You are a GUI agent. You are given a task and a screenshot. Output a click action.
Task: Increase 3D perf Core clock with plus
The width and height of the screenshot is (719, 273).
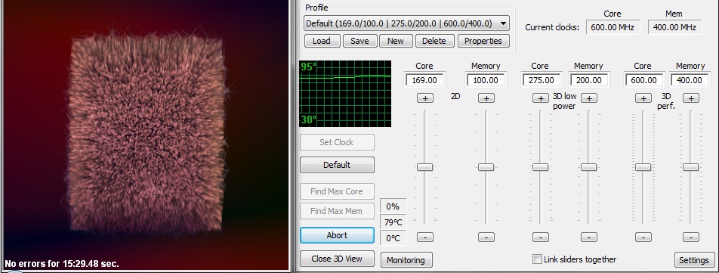[643, 98]
